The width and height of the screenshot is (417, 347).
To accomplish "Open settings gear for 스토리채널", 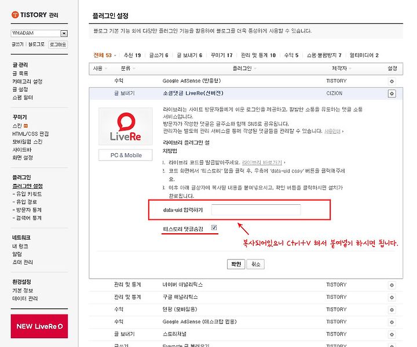I will (392, 334).
